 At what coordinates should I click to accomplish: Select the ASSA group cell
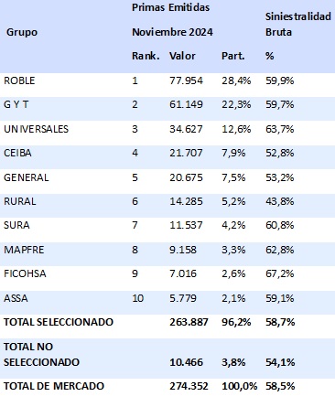click(16, 298)
